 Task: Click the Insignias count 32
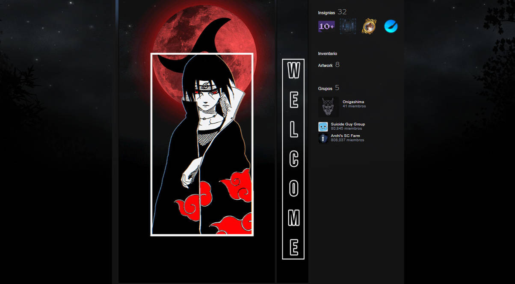[x=342, y=12]
